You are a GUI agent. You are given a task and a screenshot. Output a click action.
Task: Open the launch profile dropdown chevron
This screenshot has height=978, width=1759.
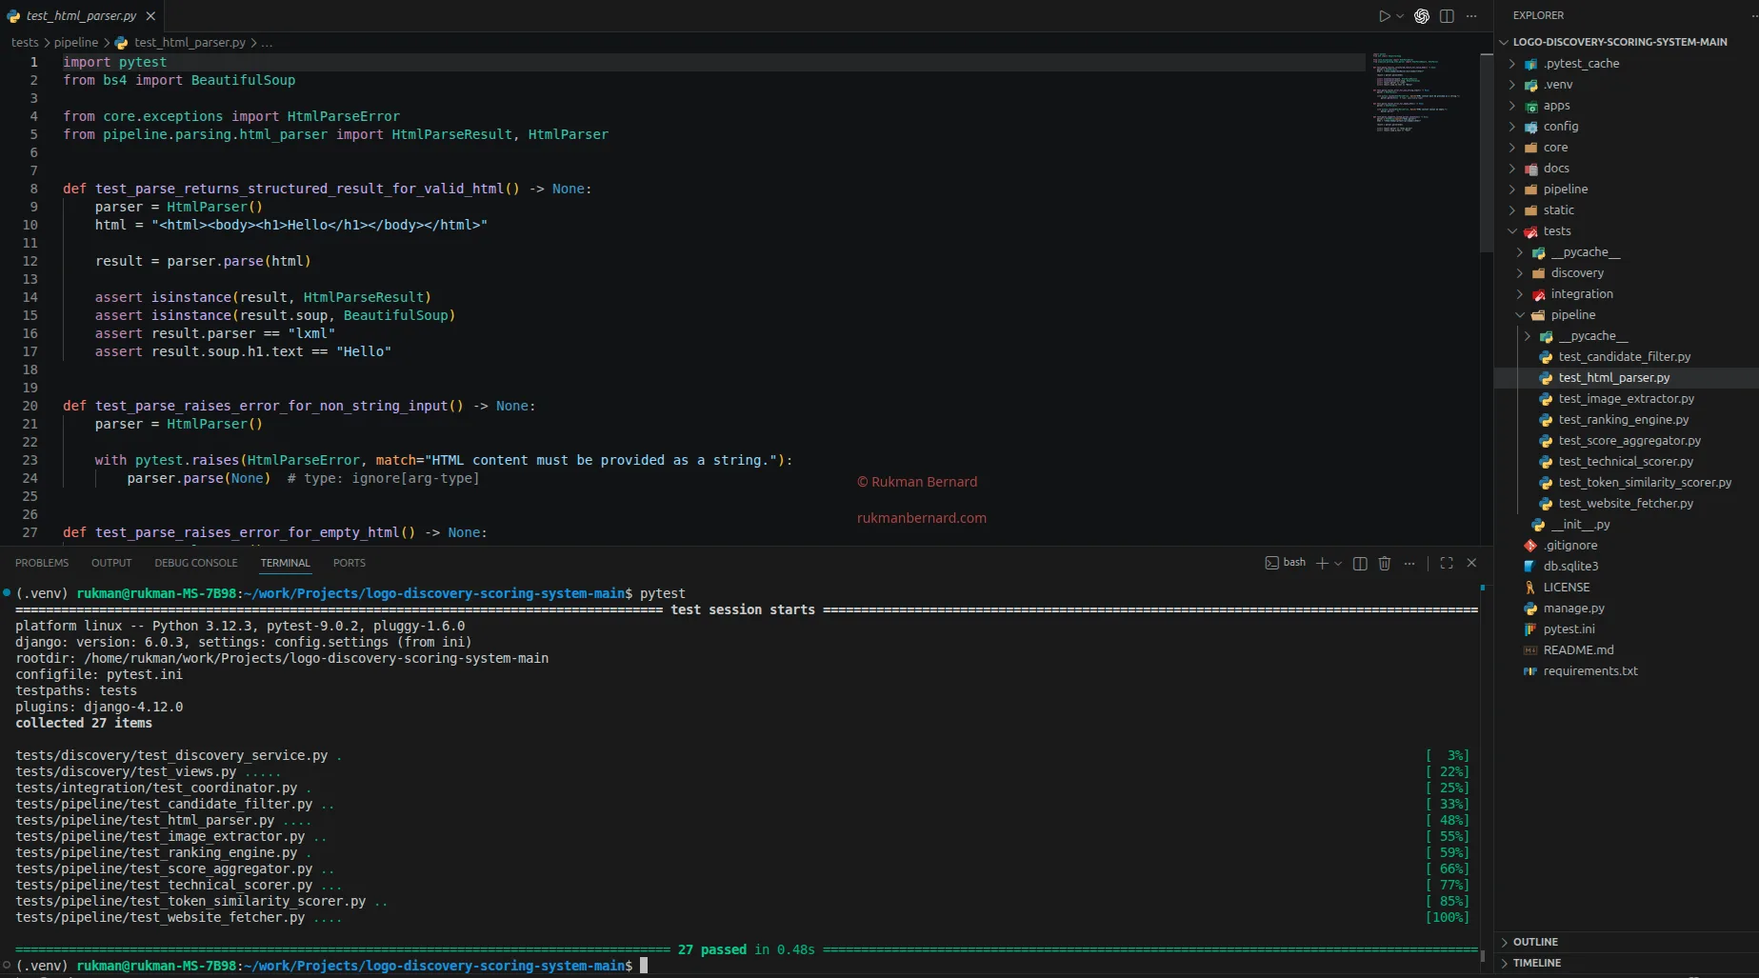pos(1338,564)
